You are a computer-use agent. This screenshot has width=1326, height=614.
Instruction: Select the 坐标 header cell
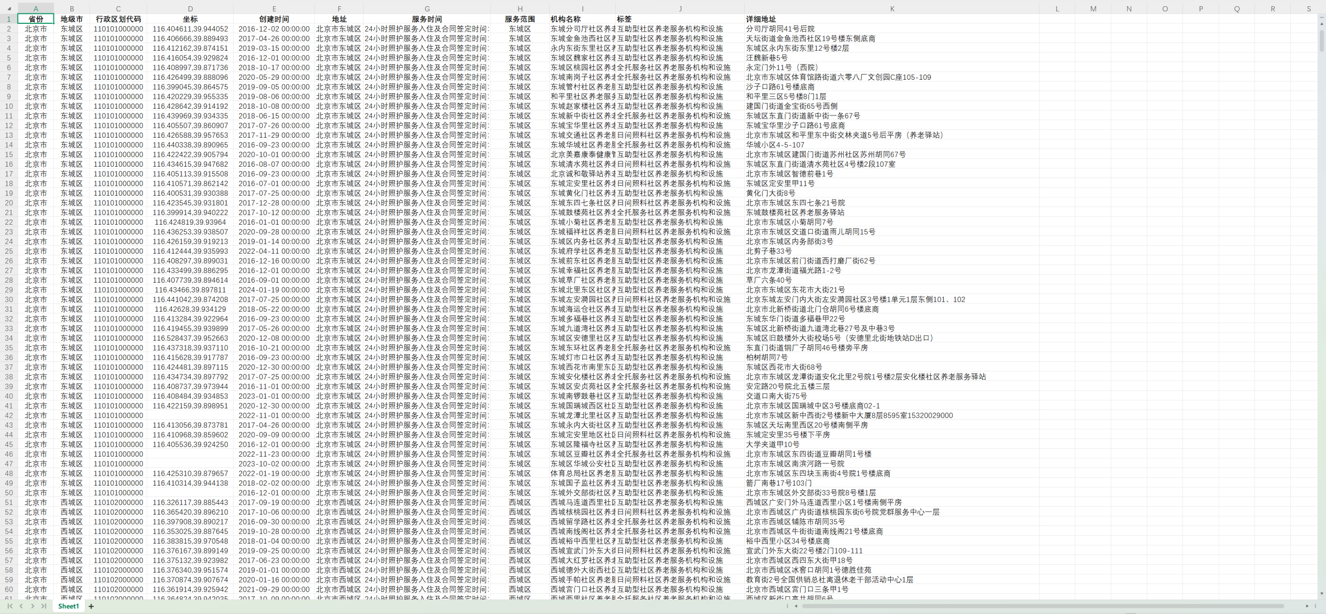pyautogui.click(x=190, y=19)
